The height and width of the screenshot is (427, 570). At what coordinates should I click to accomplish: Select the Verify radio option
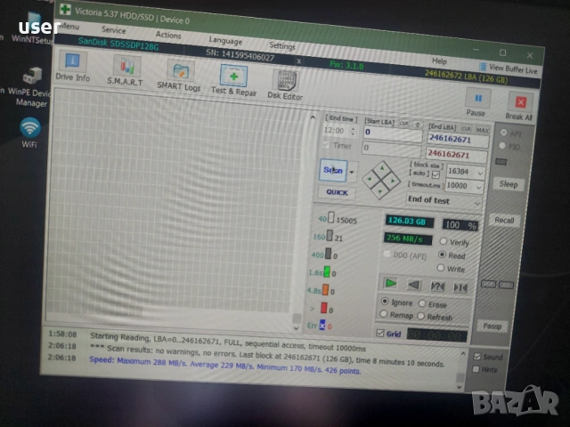coord(444,241)
